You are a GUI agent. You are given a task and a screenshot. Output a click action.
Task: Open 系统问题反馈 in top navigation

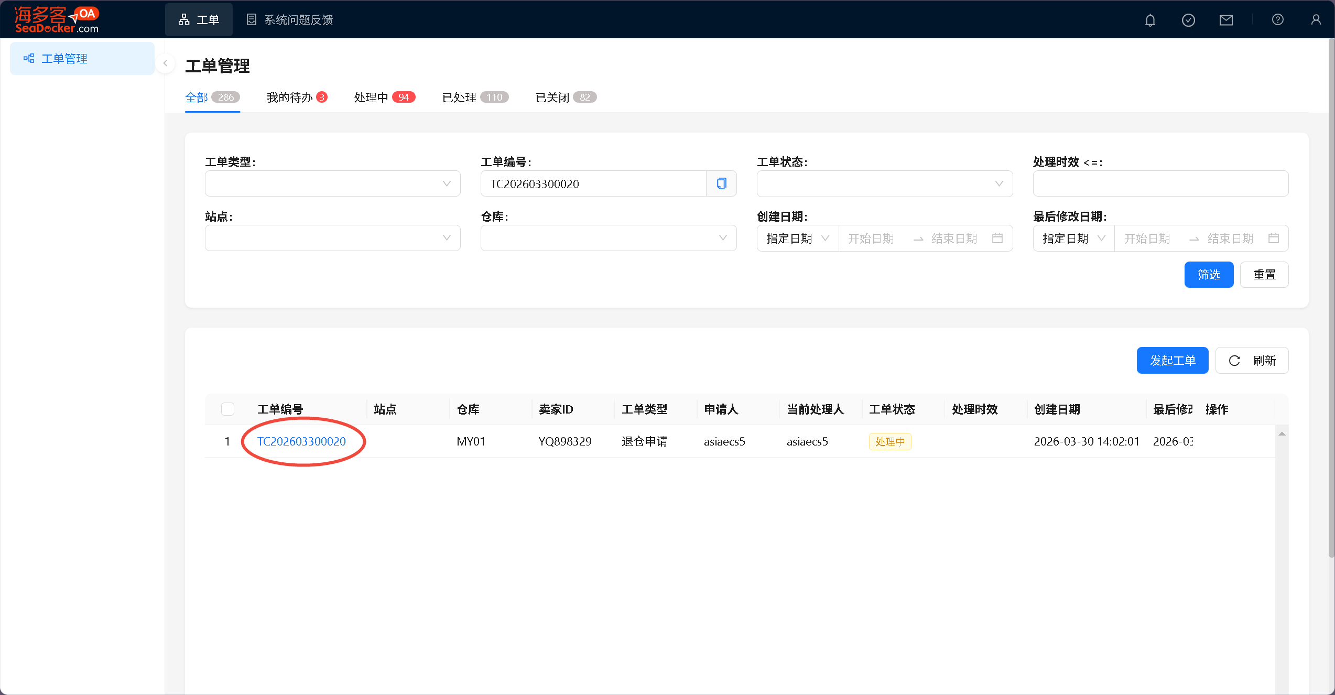pos(290,20)
